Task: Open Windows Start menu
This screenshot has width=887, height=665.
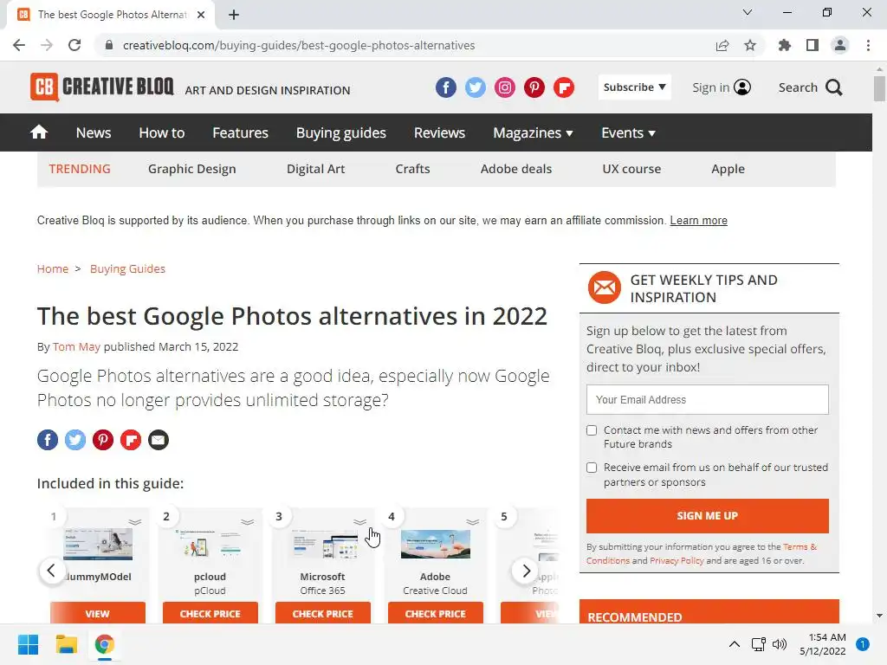Action: pos(28,644)
